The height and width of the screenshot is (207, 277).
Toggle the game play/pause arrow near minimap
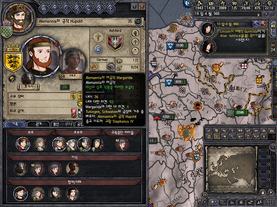point(271,192)
